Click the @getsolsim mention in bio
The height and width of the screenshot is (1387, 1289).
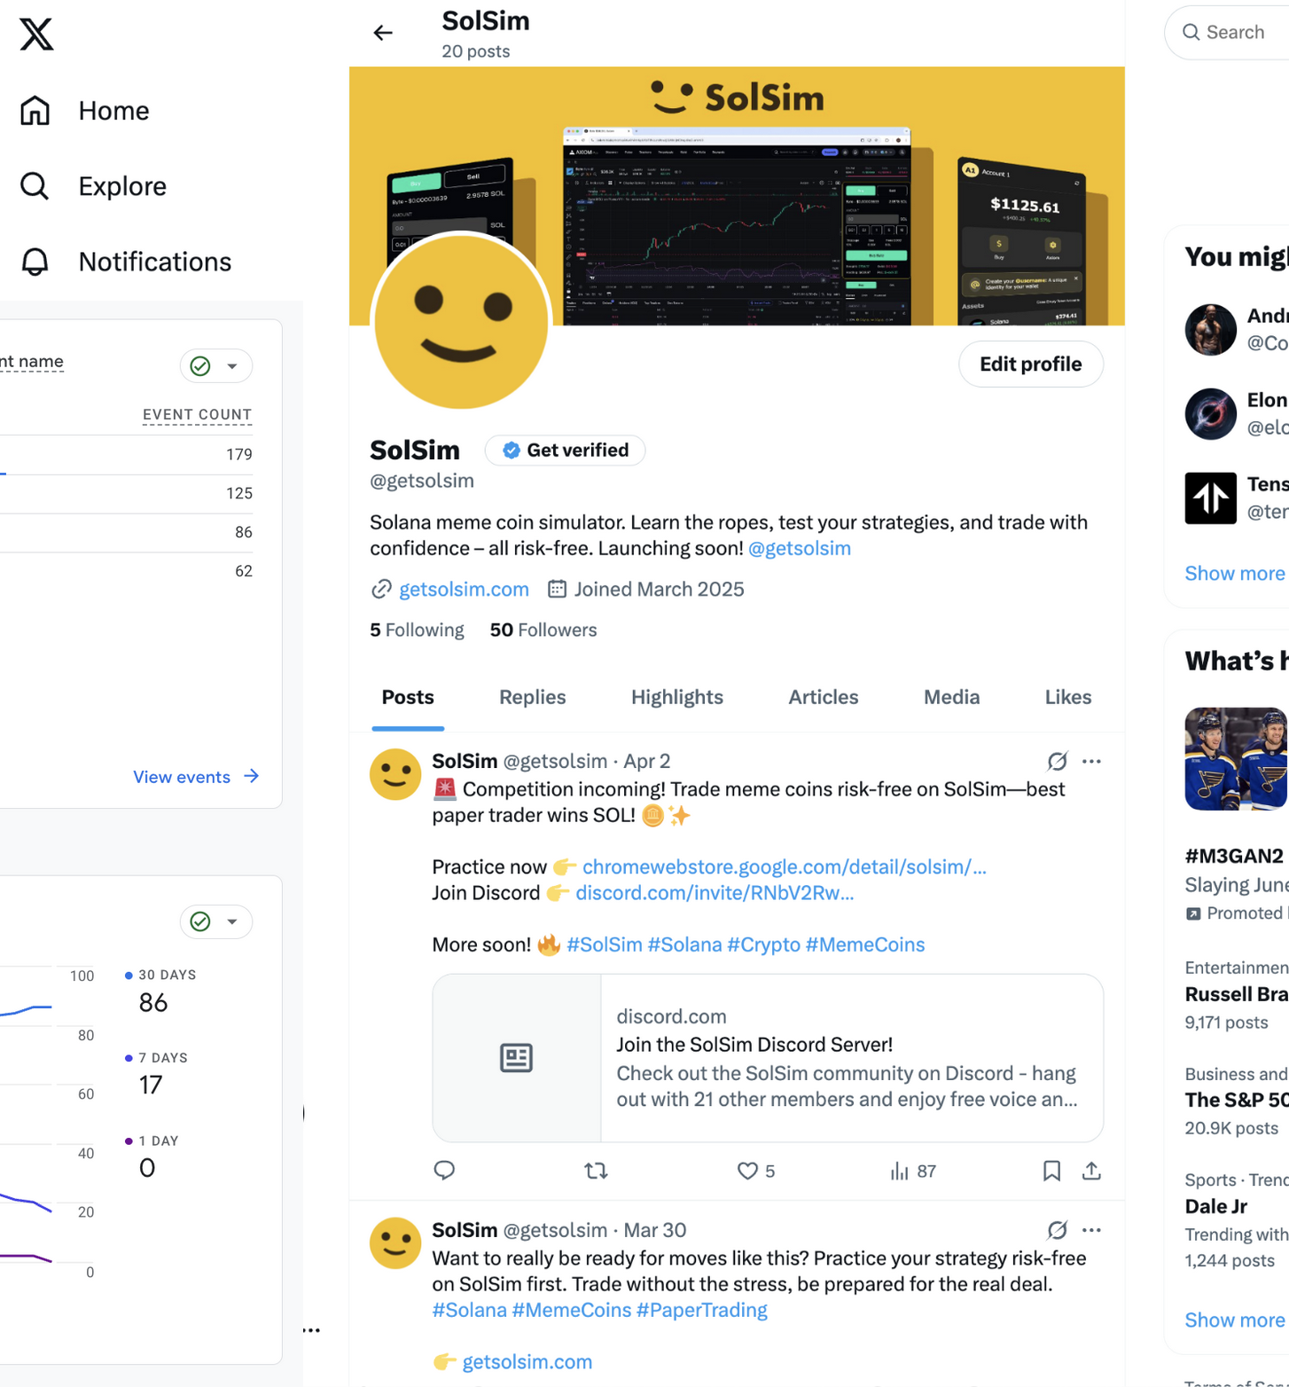800,549
